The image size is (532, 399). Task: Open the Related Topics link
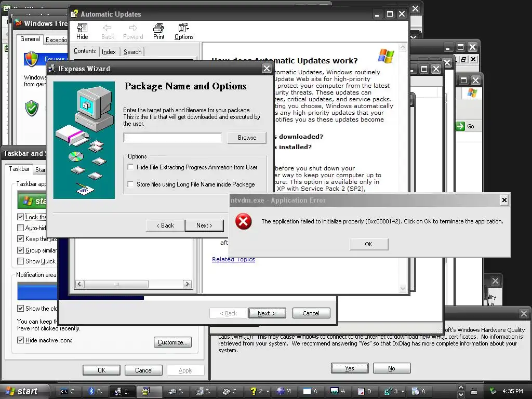233,259
